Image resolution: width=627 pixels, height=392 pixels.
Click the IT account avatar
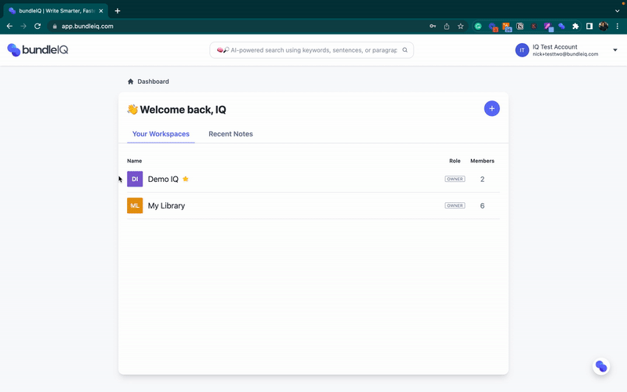point(522,50)
